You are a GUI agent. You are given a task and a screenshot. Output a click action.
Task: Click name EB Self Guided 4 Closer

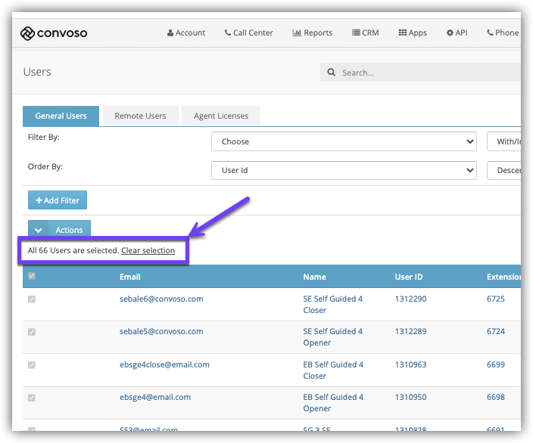(333, 370)
